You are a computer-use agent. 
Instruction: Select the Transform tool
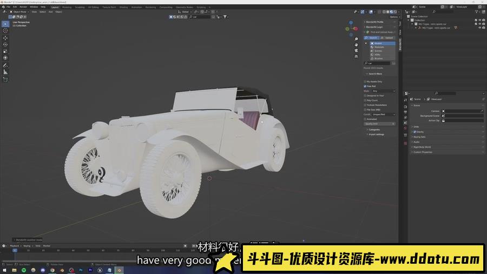[5, 58]
